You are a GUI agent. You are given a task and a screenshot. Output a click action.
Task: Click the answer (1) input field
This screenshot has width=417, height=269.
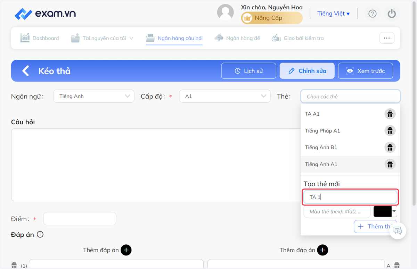(x=116, y=264)
